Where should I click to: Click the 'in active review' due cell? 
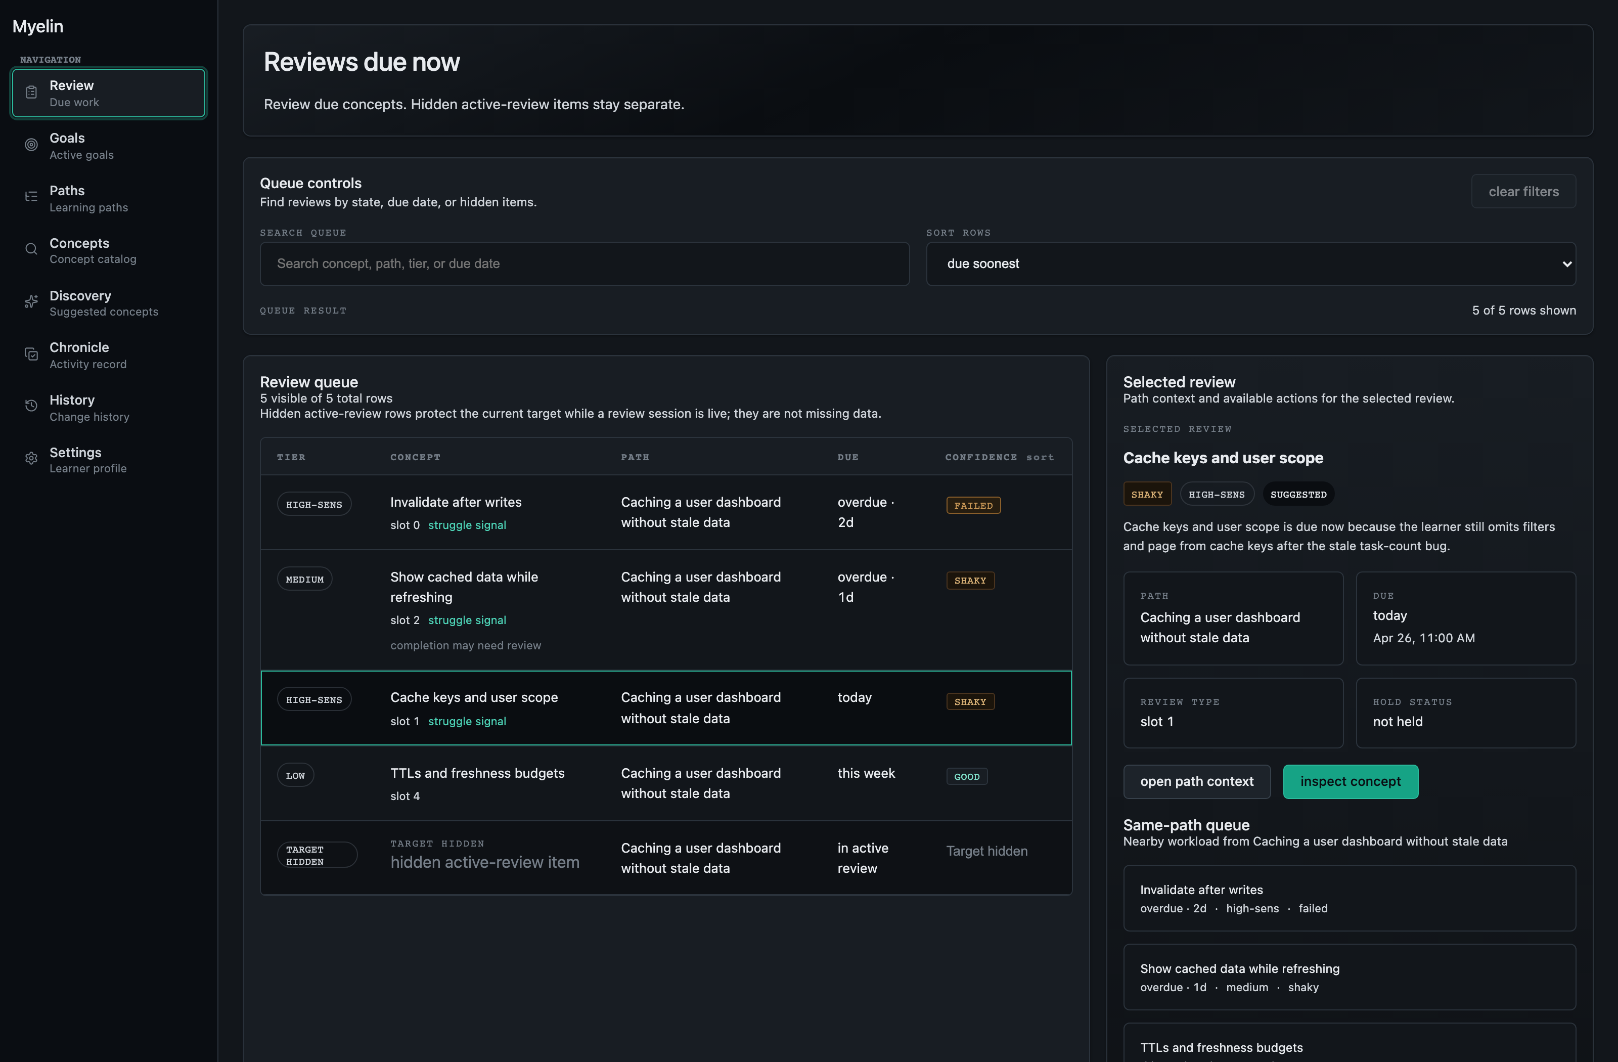(863, 858)
